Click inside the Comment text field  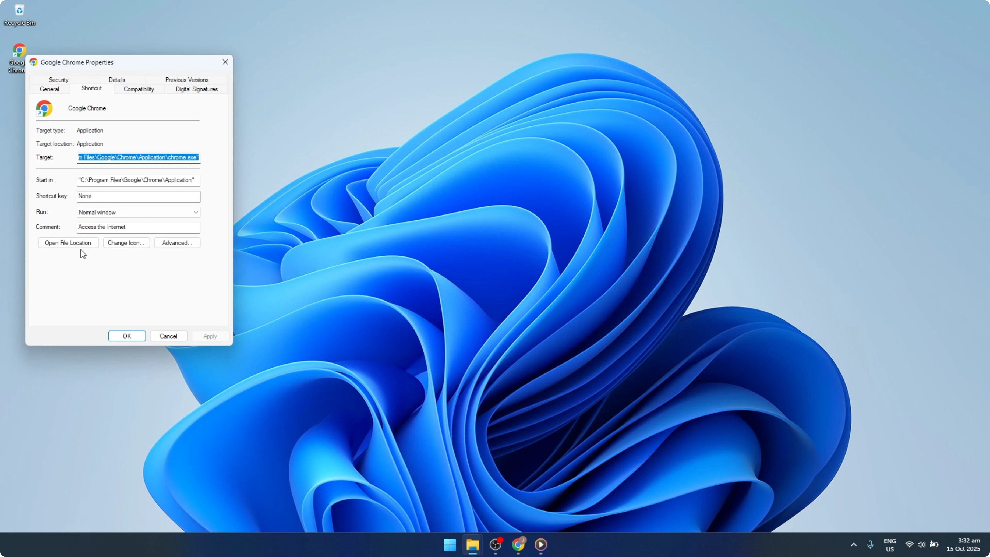(138, 227)
